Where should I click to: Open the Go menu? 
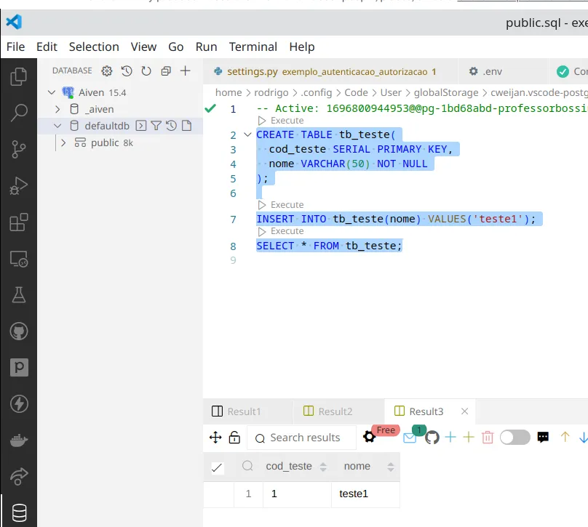pos(176,47)
